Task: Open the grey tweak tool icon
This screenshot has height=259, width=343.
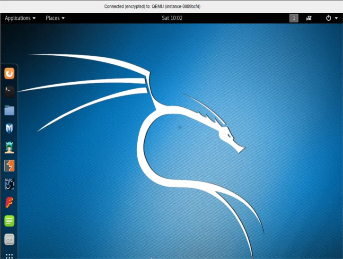Action: click(x=9, y=239)
